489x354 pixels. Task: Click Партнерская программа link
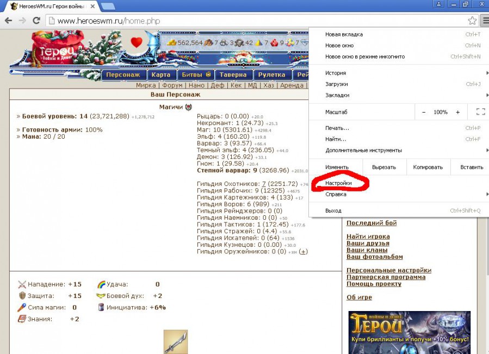pyautogui.click(x=386, y=277)
